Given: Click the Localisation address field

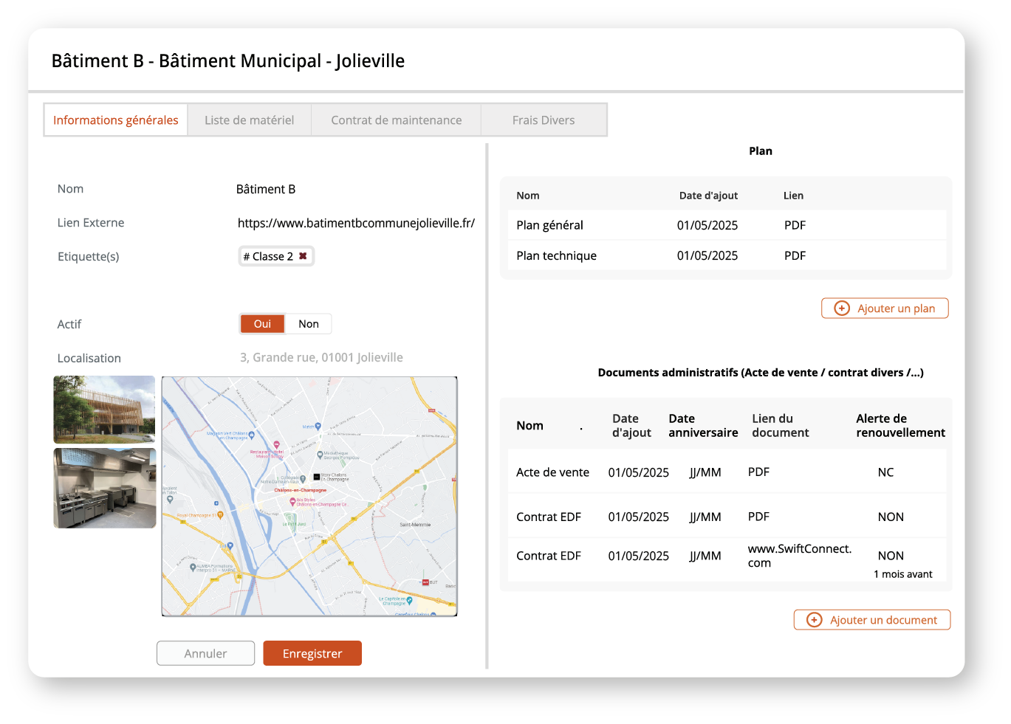Looking at the screenshot, I should pyautogui.click(x=321, y=358).
